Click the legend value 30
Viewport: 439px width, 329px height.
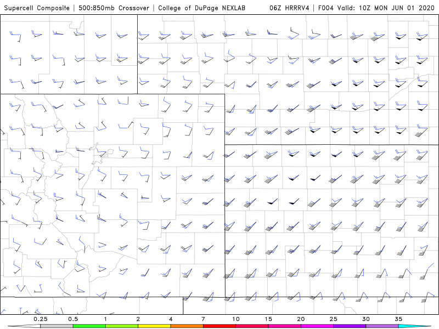(x=366, y=319)
